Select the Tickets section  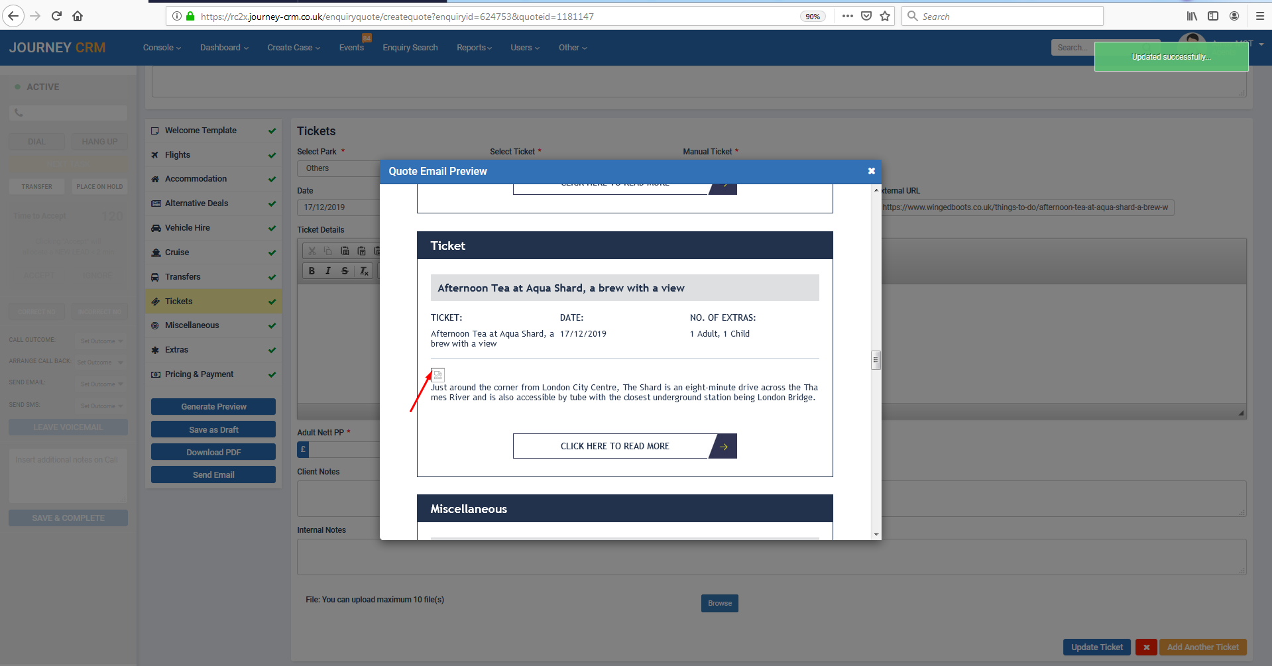coord(213,302)
